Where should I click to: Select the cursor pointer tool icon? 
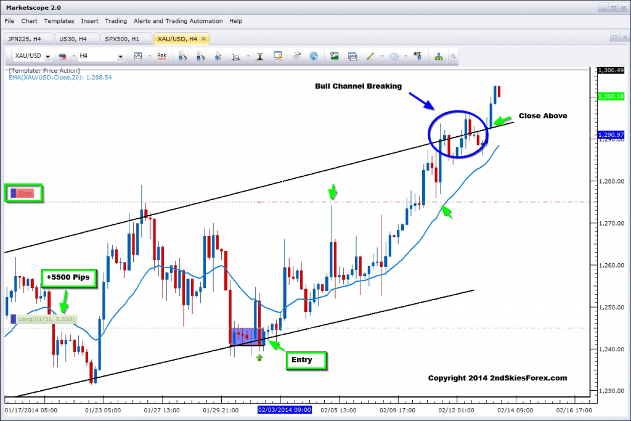point(218,56)
